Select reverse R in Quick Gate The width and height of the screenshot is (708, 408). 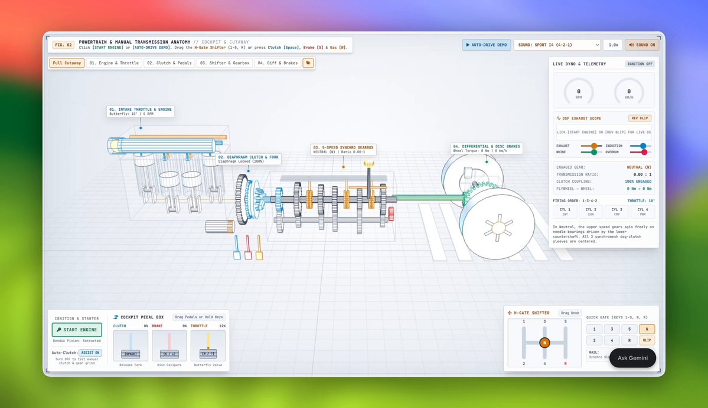[629, 340]
